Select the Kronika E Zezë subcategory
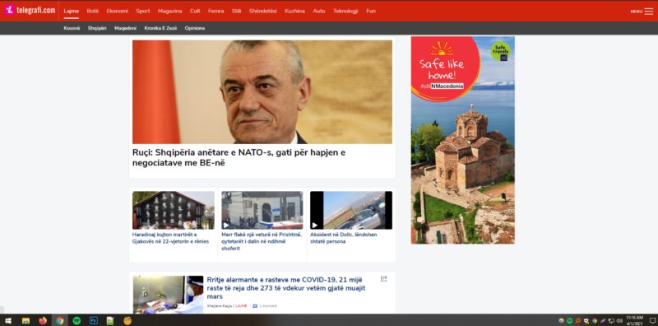 click(x=160, y=28)
